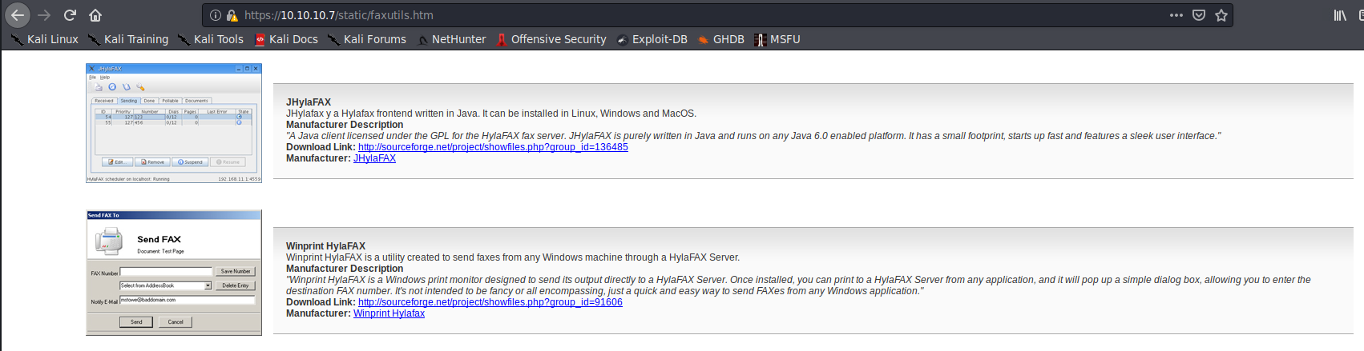Image resolution: width=1364 pixels, height=351 pixels.
Task: Open the Exploit-DB bookmark
Action: 652,39
